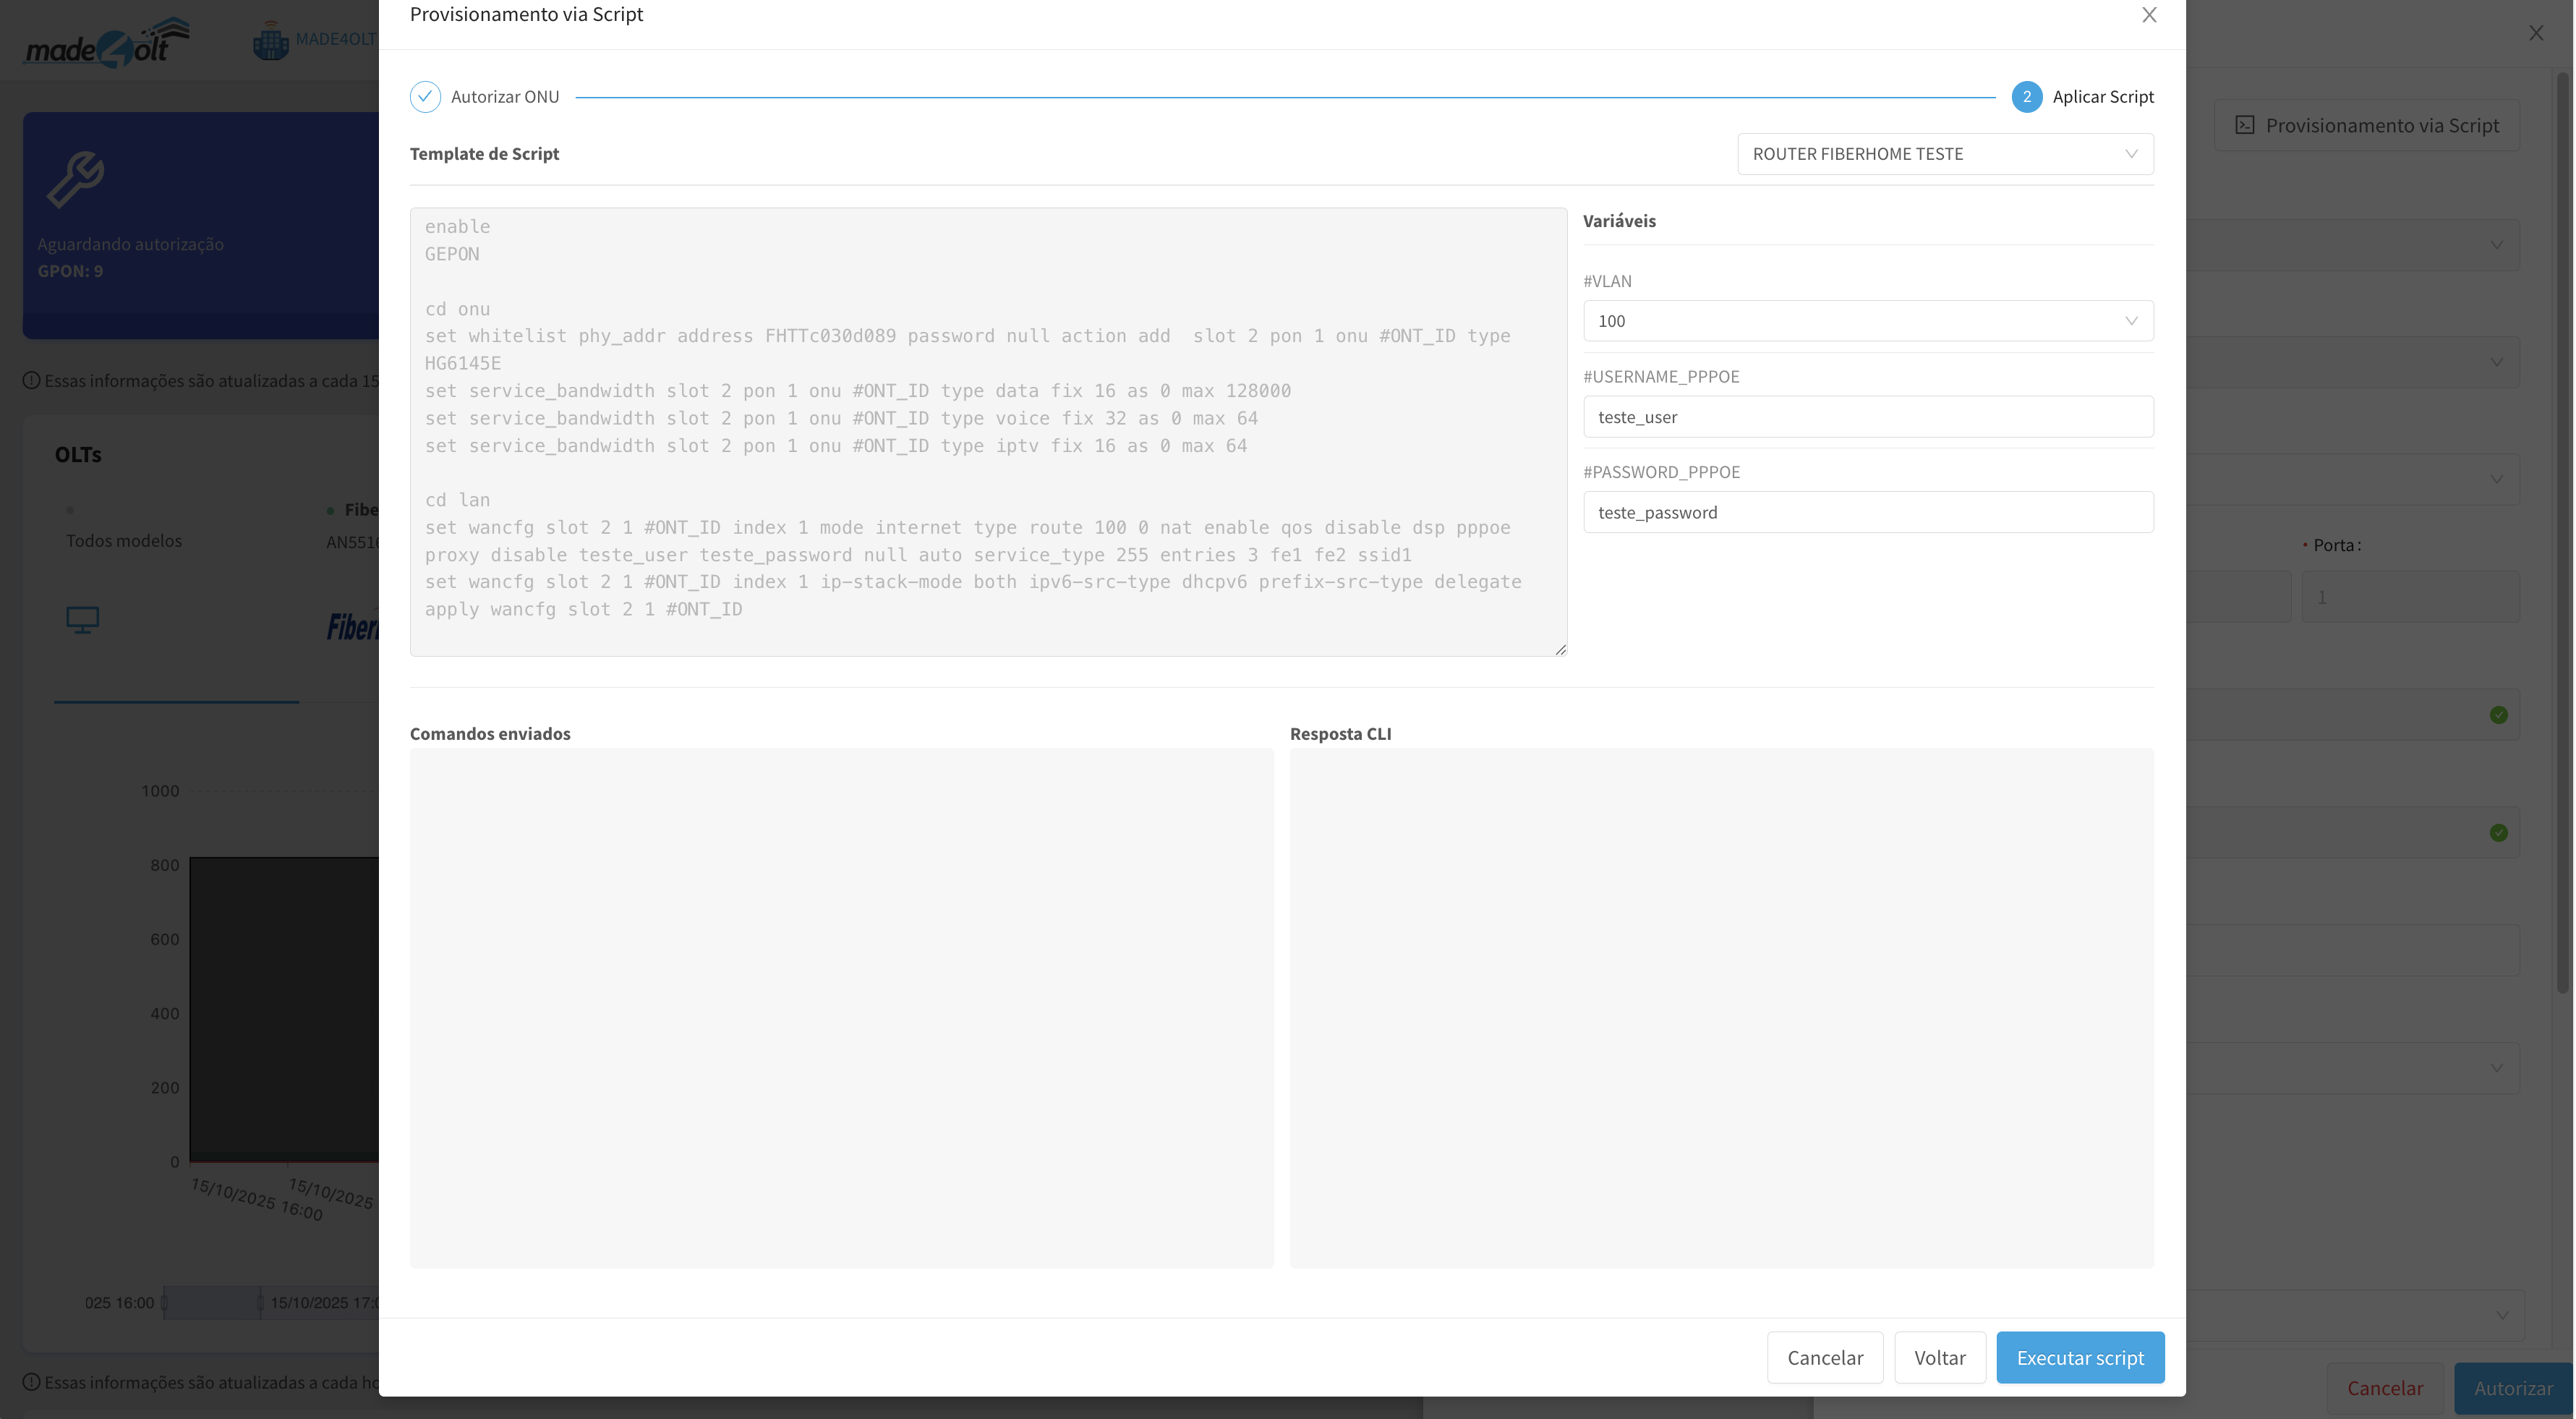The height and width of the screenshot is (1419, 2576).
Task: Focus the #PASSWORD_PPPOE input field
Action: pyautogui.click(x=1867, y=513)
